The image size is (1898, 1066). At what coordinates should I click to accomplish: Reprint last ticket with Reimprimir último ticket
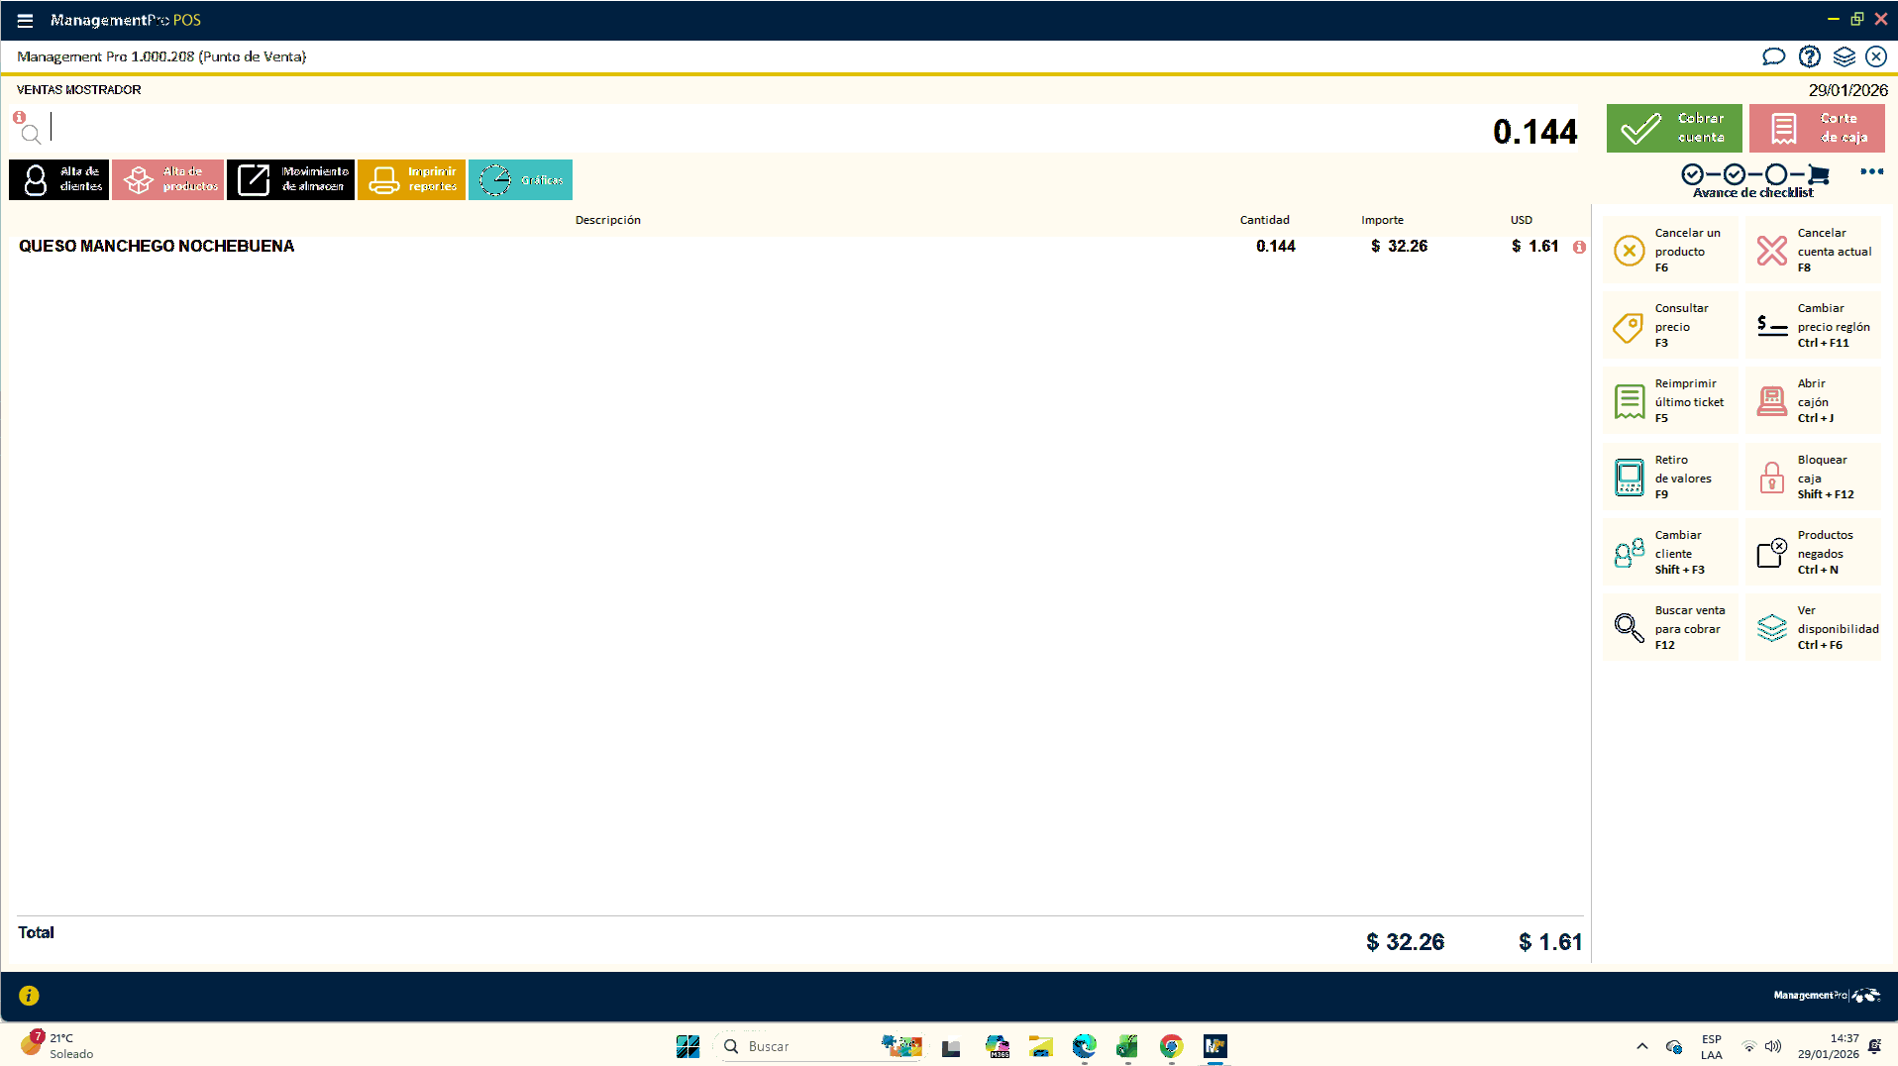[x=1670, y=401]
